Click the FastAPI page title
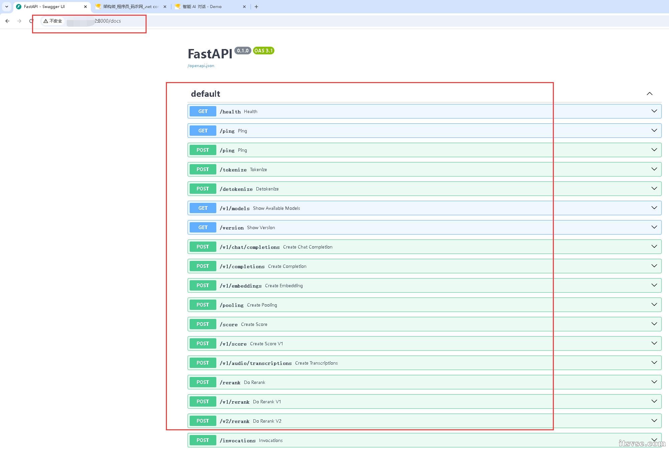669x453 pixels. click(x=210, y=54)
